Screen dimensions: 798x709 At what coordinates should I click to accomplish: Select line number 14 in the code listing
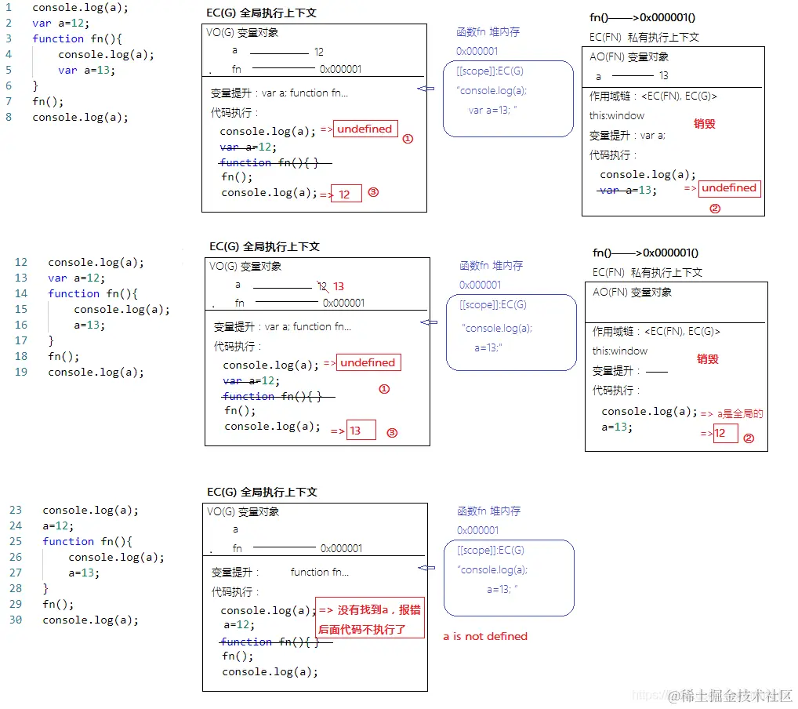click(x=21, y=293)
